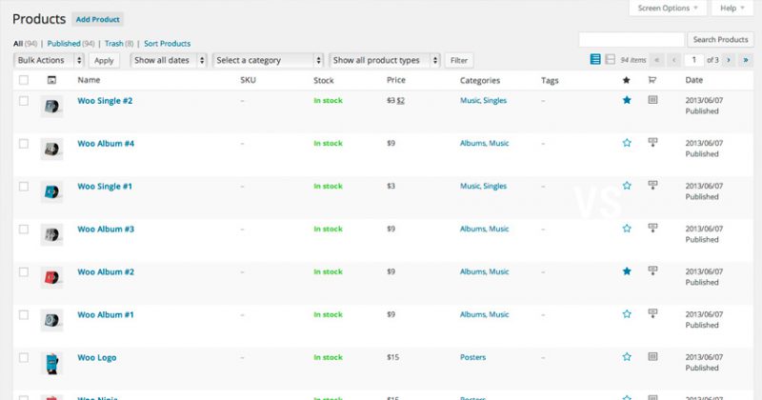This screenshot has height=400, width=762.
Task: Select the Woo Album #4 checkbox
Action: point(23,144)
